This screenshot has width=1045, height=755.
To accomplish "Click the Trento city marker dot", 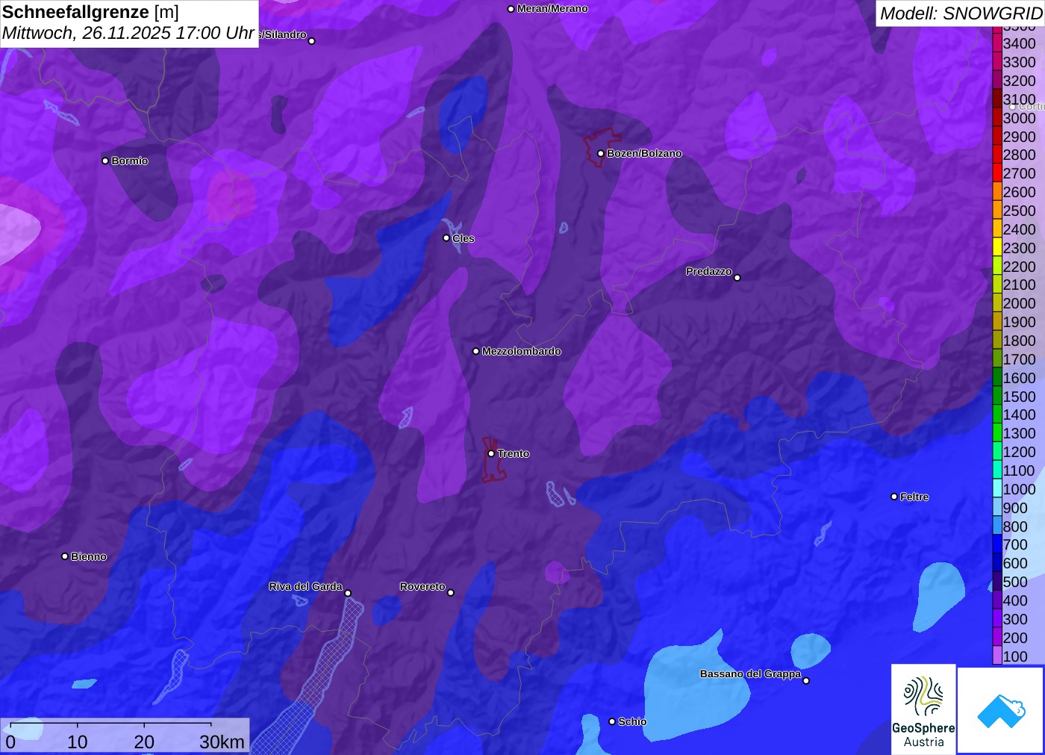I will pos(491,453).
